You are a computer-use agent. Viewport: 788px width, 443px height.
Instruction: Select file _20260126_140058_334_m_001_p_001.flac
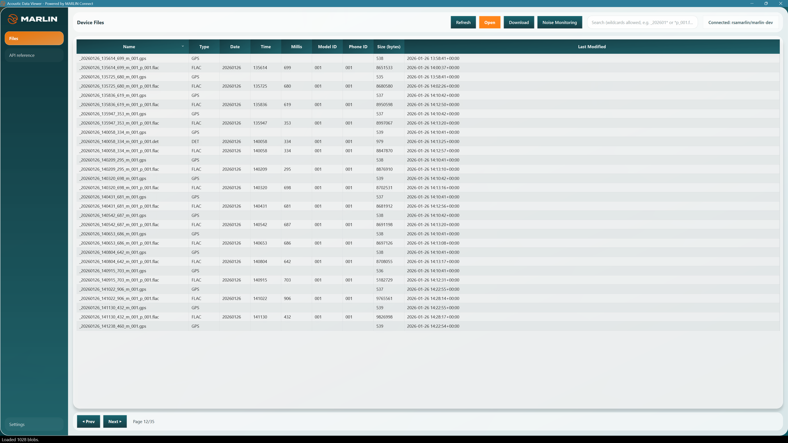point(119,151)
